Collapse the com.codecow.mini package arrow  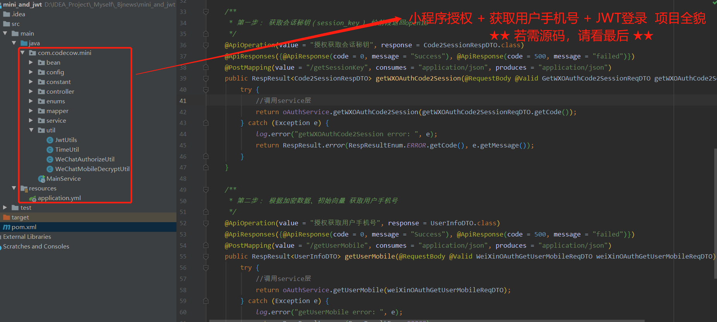[22, 53]
